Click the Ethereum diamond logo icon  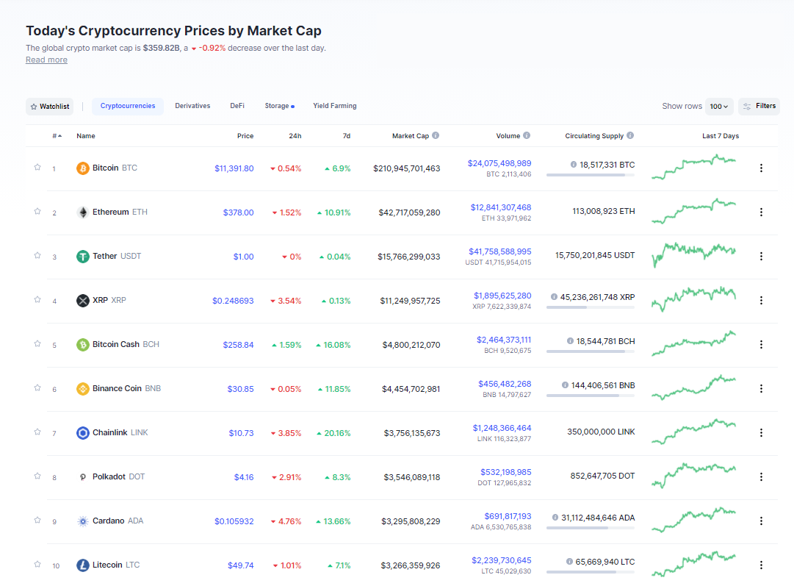(82, 212)
